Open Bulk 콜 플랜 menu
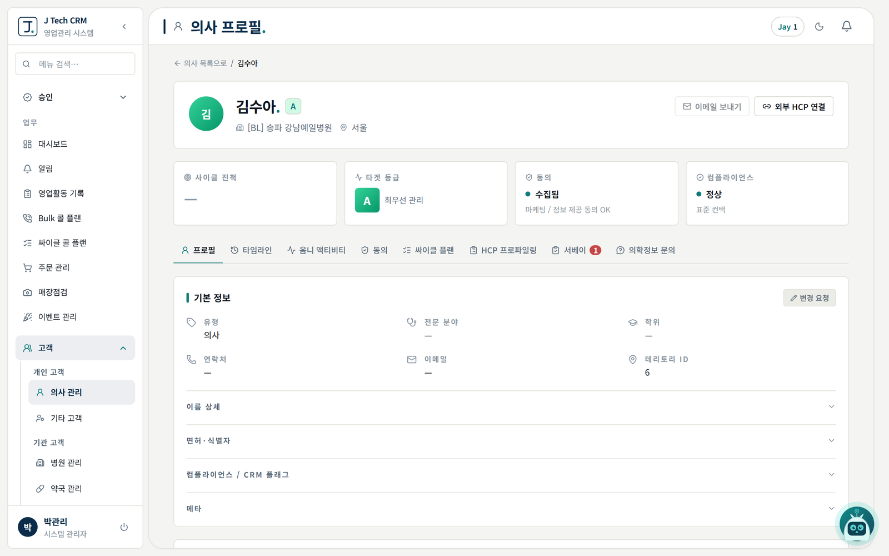Image resolution: width=889 pixels, height=556 pixels. (x=75, y=218)
